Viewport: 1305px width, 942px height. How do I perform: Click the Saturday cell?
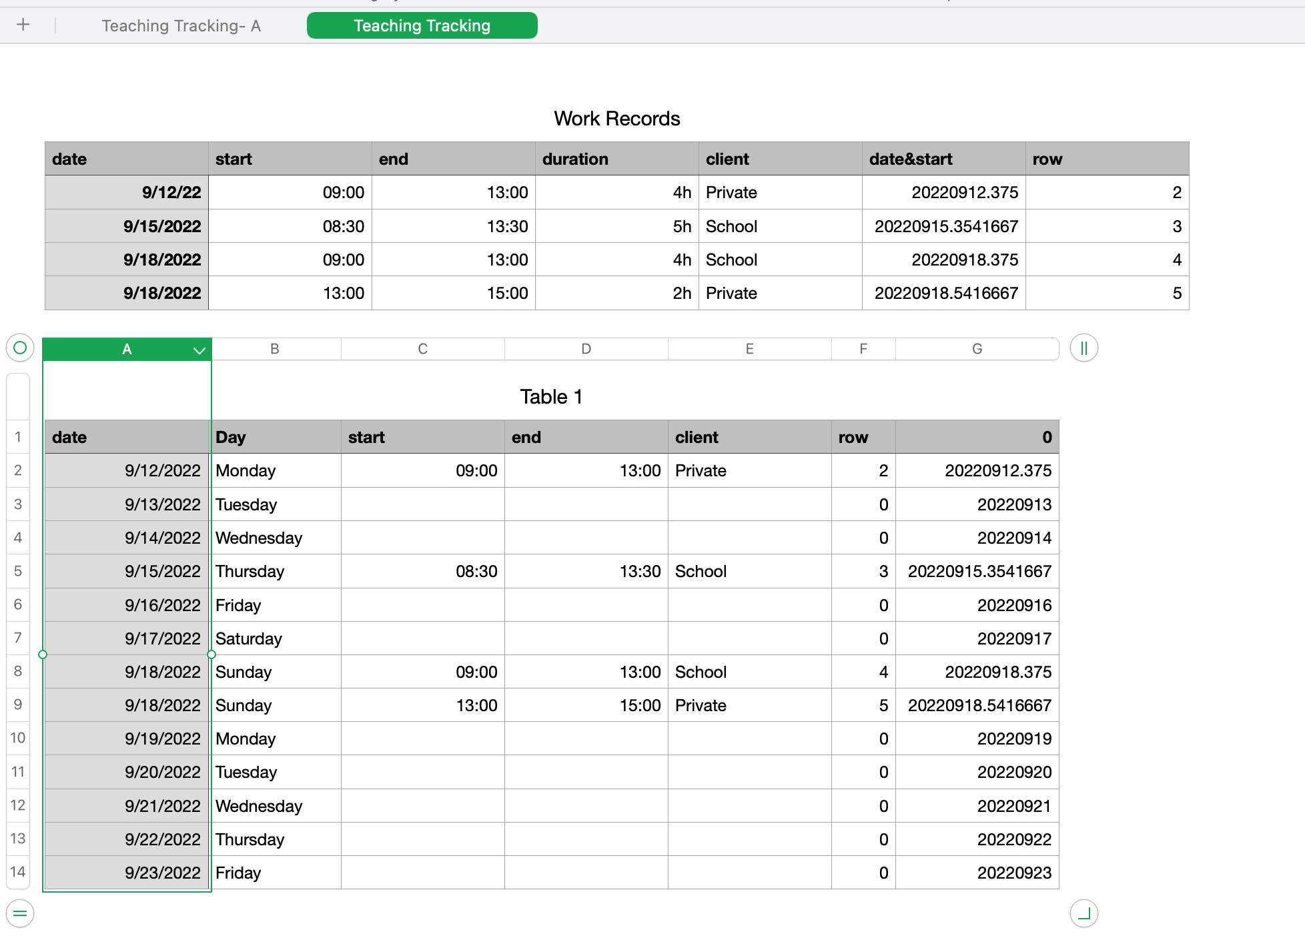tap(275, 639)
